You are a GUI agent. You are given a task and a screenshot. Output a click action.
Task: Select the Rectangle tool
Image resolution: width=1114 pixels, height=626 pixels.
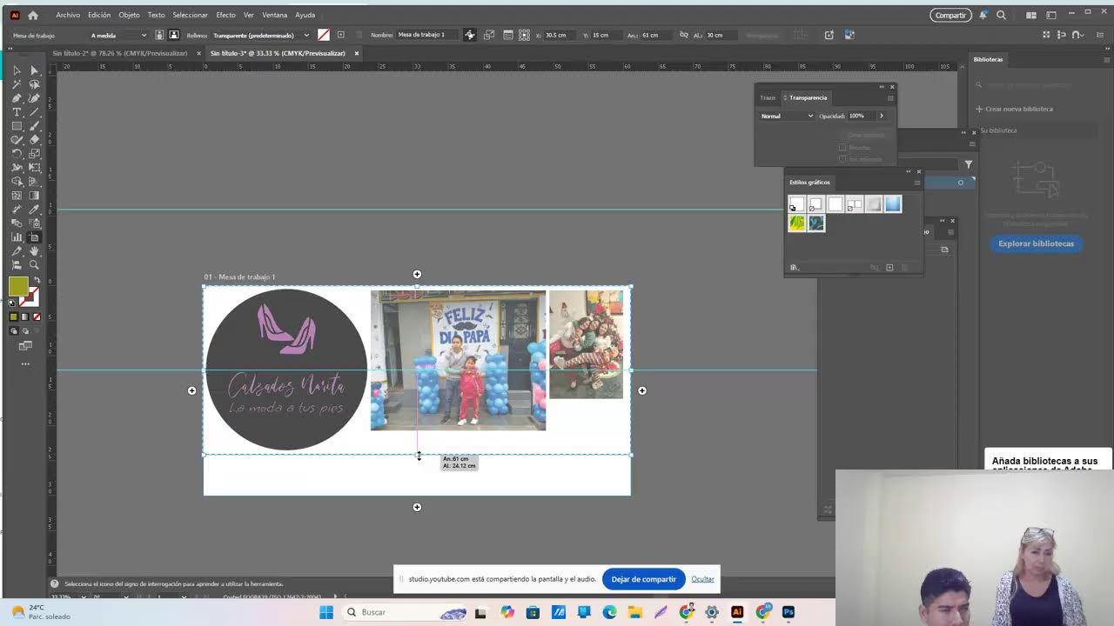(x=17, y=126)
